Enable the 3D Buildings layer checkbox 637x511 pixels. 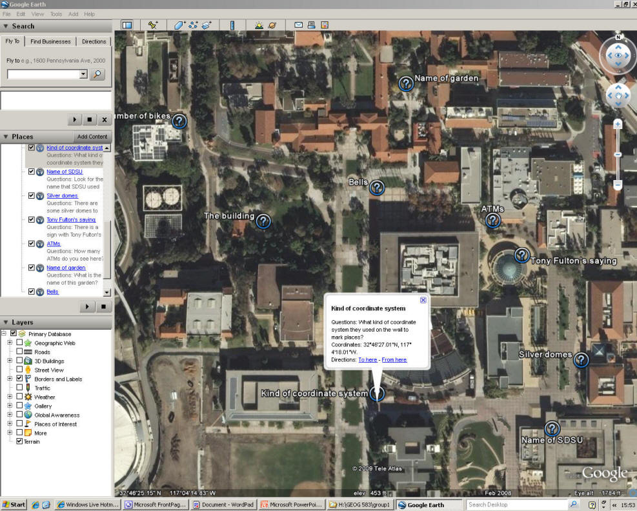pos(19,360)
